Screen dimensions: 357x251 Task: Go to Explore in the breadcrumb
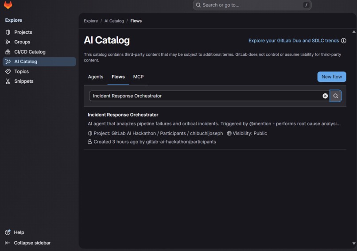coord(91,21)
